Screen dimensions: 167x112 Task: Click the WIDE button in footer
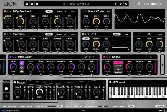(x=132, y=106)
